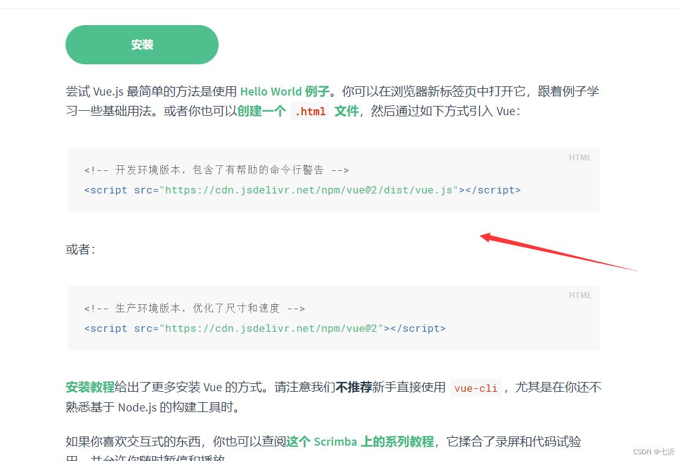684x461 pixels.
Task: Click the vue-cli inline code
Action: click(x=475, y=388)
